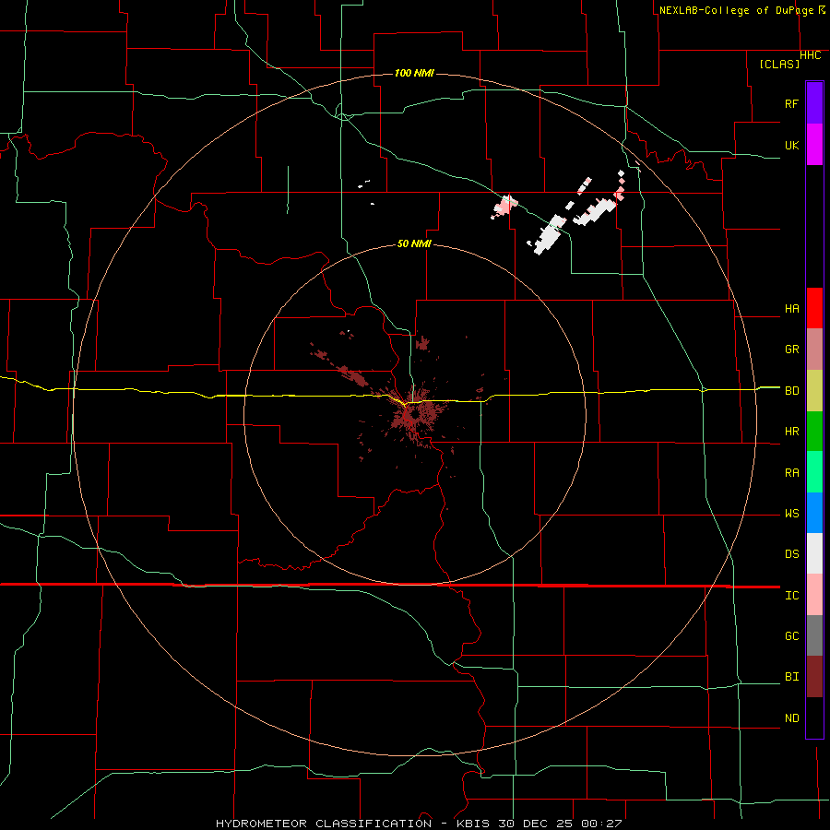The height and width of the screenshot is (830, 830).
Task: Click the RA legend label
Action: click(x=791, y=473)
